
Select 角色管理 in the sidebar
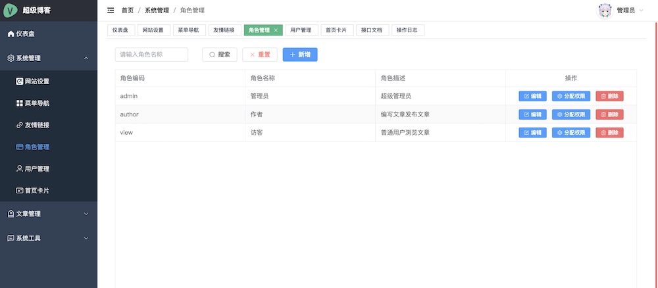(49, 147)
